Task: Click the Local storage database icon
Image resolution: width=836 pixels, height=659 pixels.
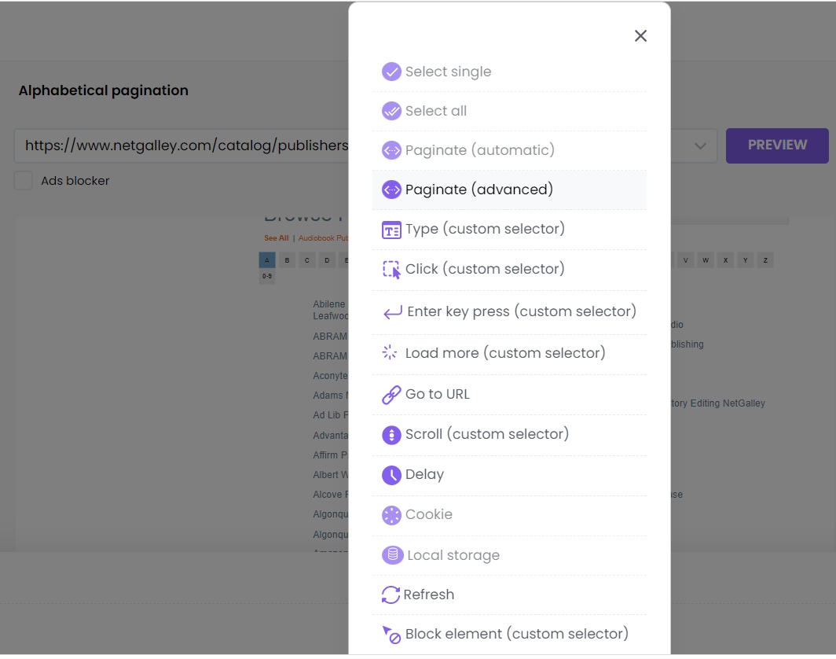Action: pos(391,554)
